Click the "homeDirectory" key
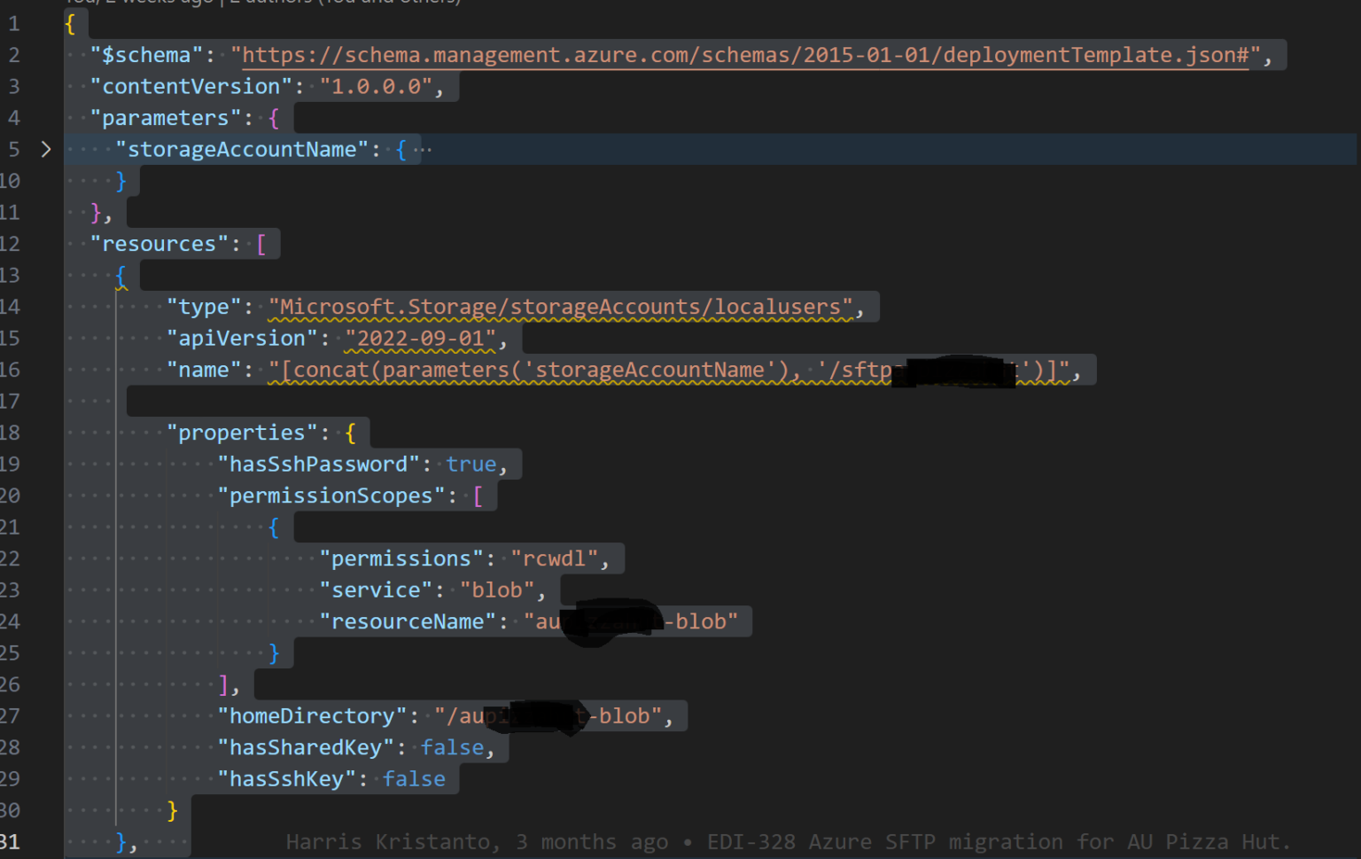 tap(312, 716)
